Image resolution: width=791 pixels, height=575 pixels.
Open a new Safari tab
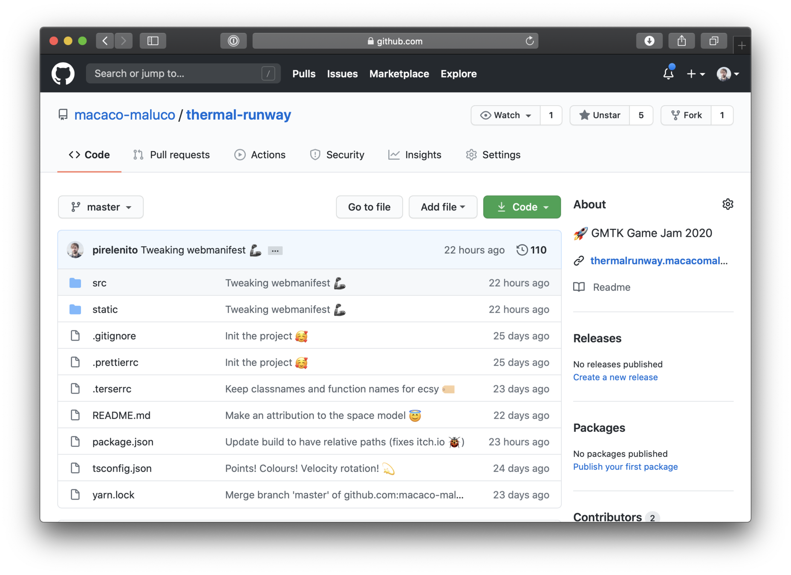[742, 46]
